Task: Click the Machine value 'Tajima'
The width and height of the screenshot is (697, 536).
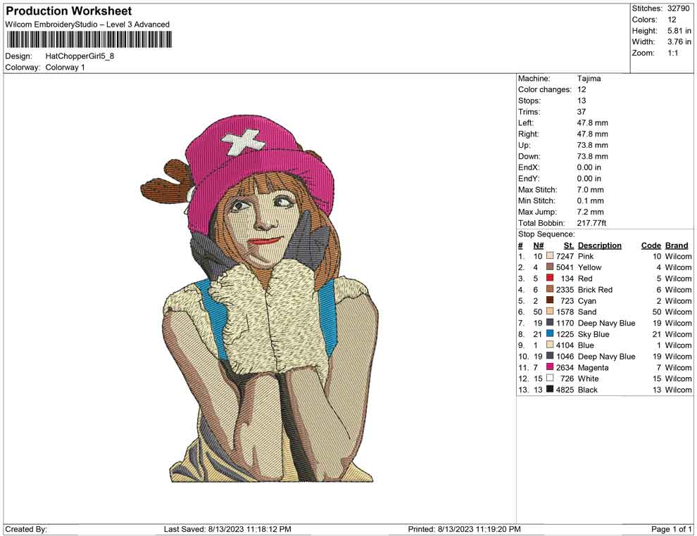Action: [x=589, y=79]
